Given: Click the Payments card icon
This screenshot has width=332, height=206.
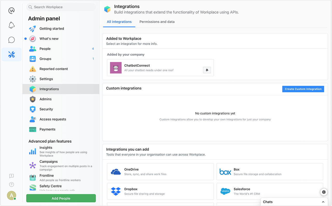Looking at the screenshot, I should coord(33,129).
